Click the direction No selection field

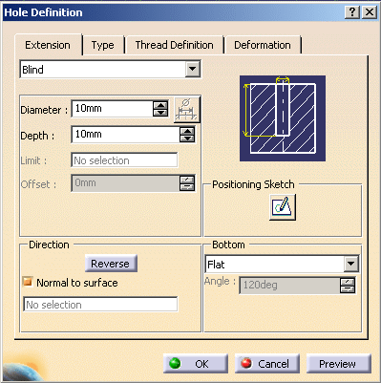click(100, 305)
